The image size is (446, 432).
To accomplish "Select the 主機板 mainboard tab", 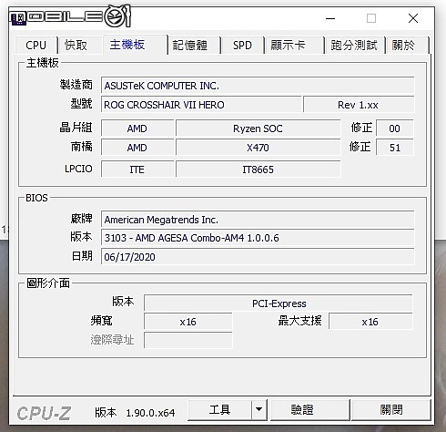I will click(135, 45).
